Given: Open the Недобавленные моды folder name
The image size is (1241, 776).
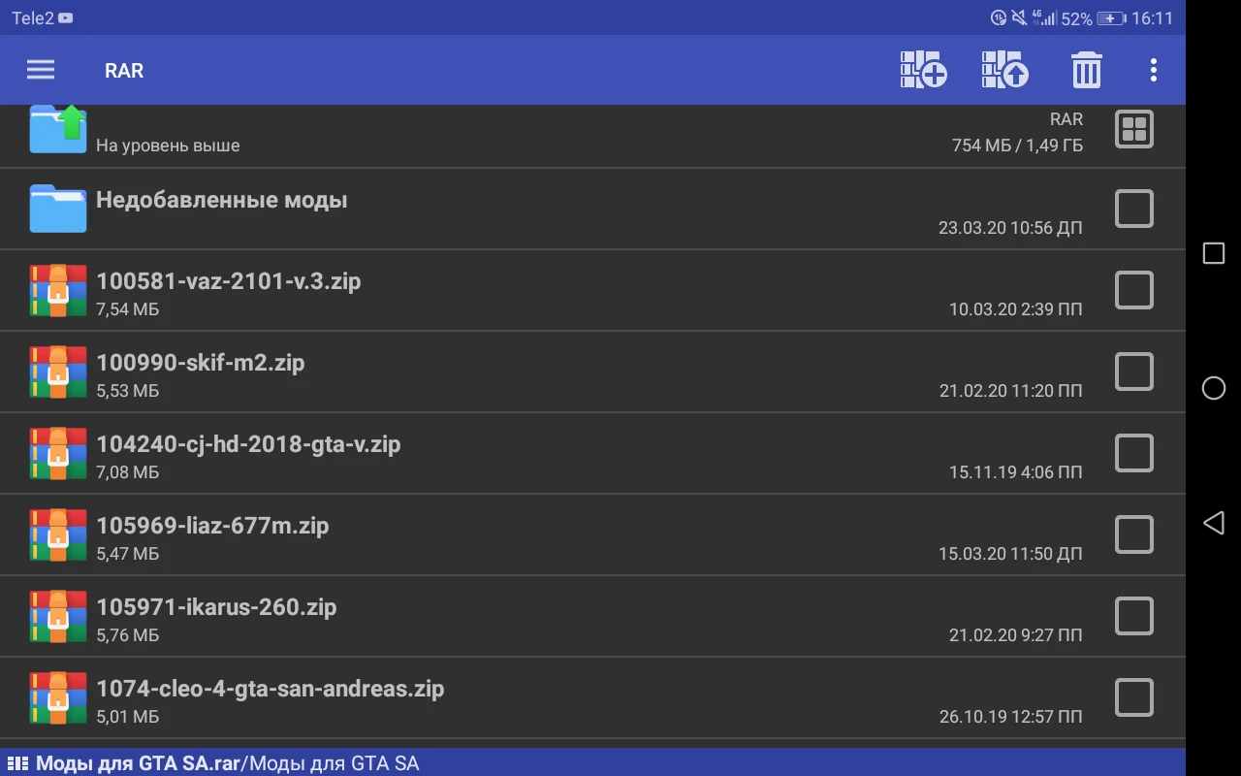Looking at the screenshot, I should tap(221, 200).
